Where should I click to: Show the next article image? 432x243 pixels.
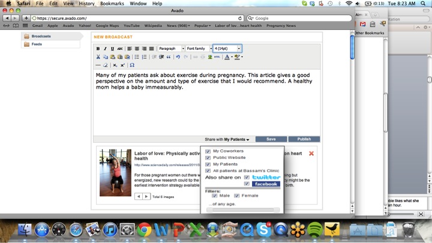[146, 196]
